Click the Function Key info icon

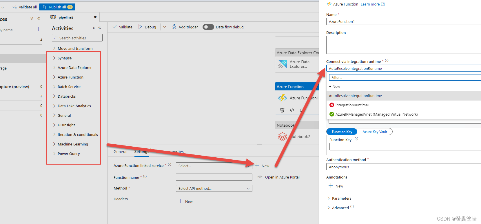click(x=356, y=139)
